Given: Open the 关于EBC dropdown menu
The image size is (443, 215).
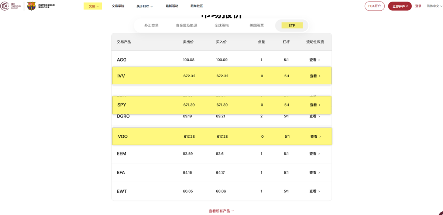Looking at the screenshot, I should click(x=144, y=6).
